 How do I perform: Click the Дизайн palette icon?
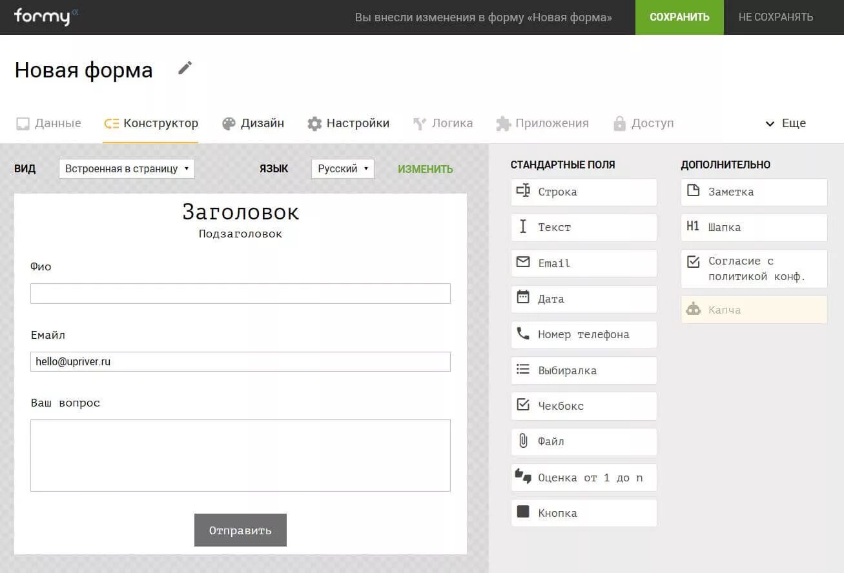pos(229,124)
